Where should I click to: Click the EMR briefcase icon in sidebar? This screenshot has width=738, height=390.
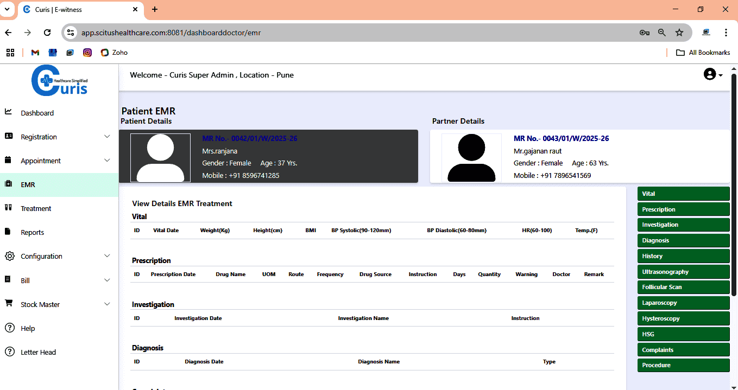coord(8,184)
